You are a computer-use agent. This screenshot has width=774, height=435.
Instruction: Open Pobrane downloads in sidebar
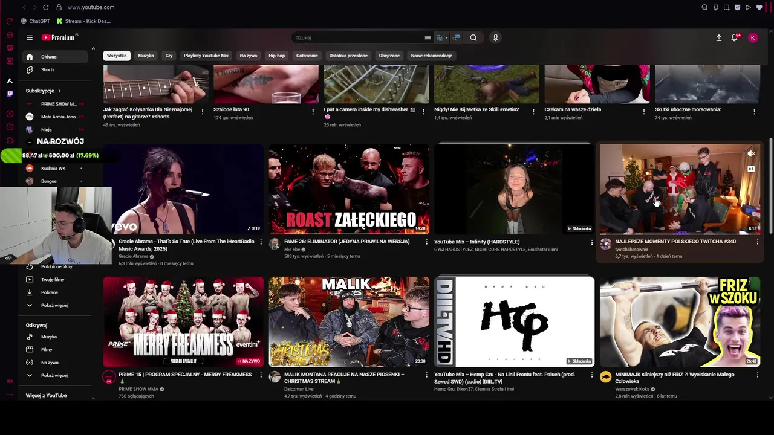click(56, 292)
